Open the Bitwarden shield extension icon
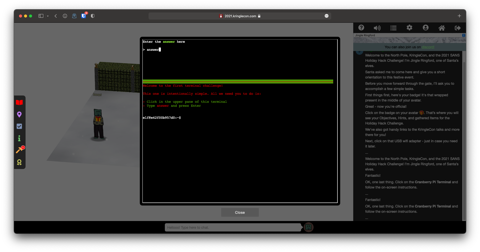The image size is (480, 252). 84,16
